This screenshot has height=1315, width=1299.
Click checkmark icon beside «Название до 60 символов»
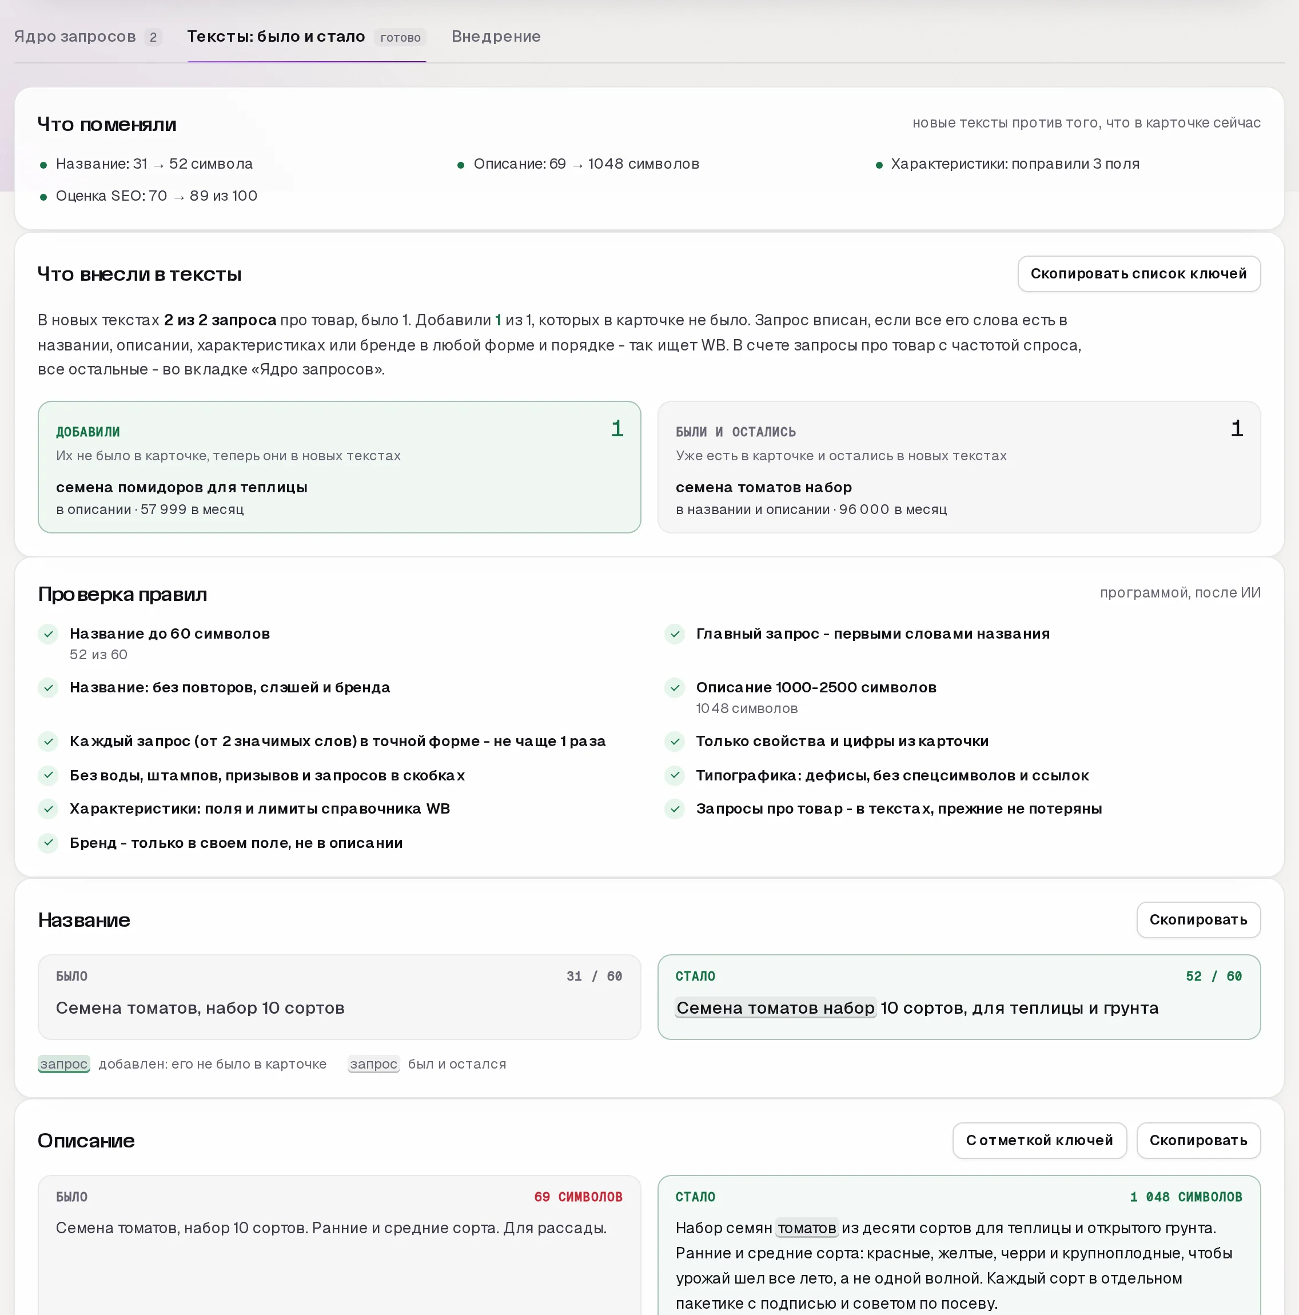coord(49,633)
